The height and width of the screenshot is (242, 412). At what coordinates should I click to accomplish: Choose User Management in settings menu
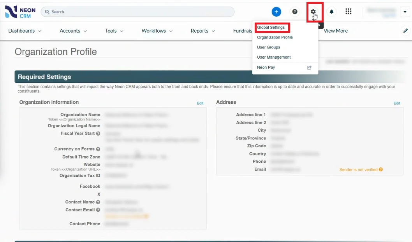274,57
